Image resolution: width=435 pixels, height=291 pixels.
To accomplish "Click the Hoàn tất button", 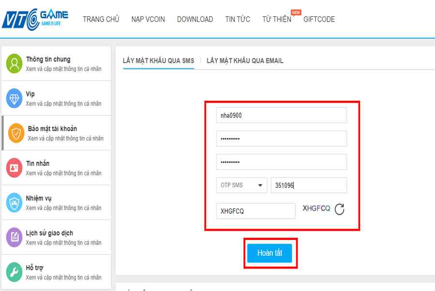I will coord(269,253).
